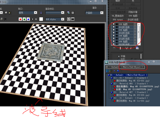Enable monochrome gray square icon
160x117 pixels.
click(36, 19)
